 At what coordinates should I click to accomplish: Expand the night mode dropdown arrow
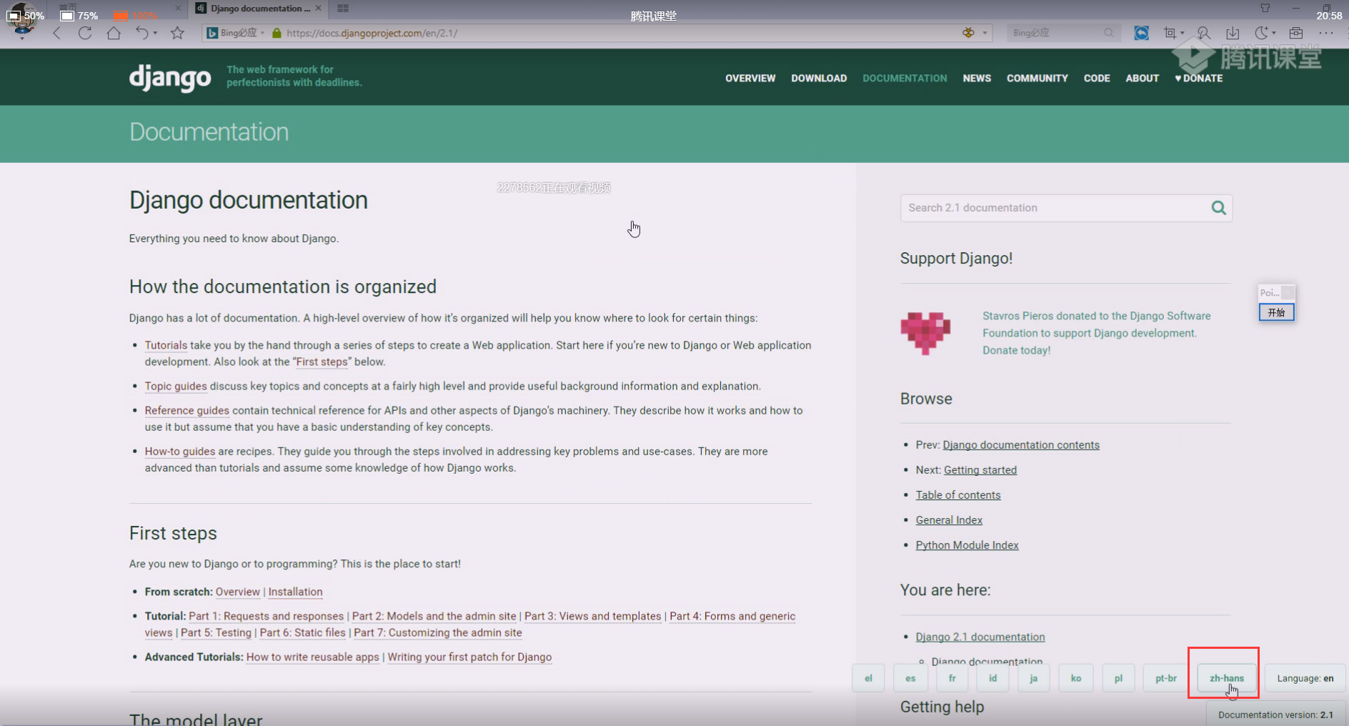[1275, 33]
